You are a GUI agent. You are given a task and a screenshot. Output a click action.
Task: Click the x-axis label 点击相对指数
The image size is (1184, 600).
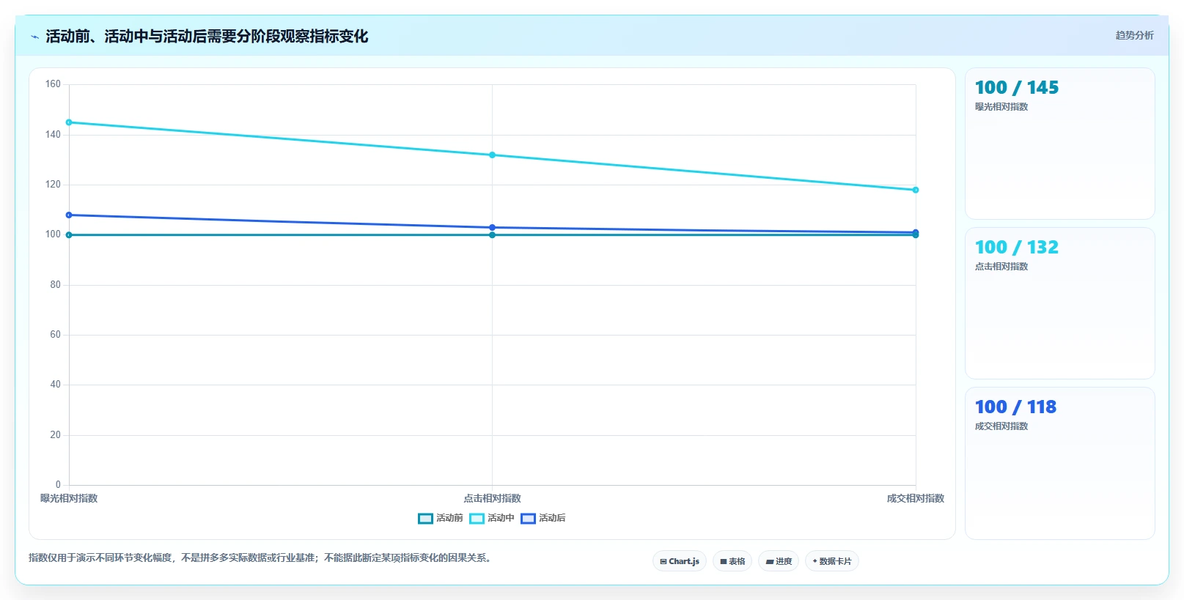tap(492, 498)
